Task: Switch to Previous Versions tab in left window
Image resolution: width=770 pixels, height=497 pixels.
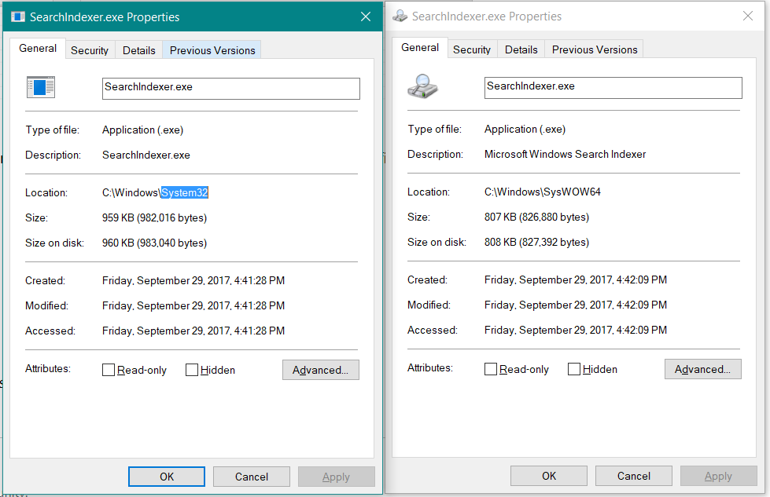Action: click(x=212, y=50)
